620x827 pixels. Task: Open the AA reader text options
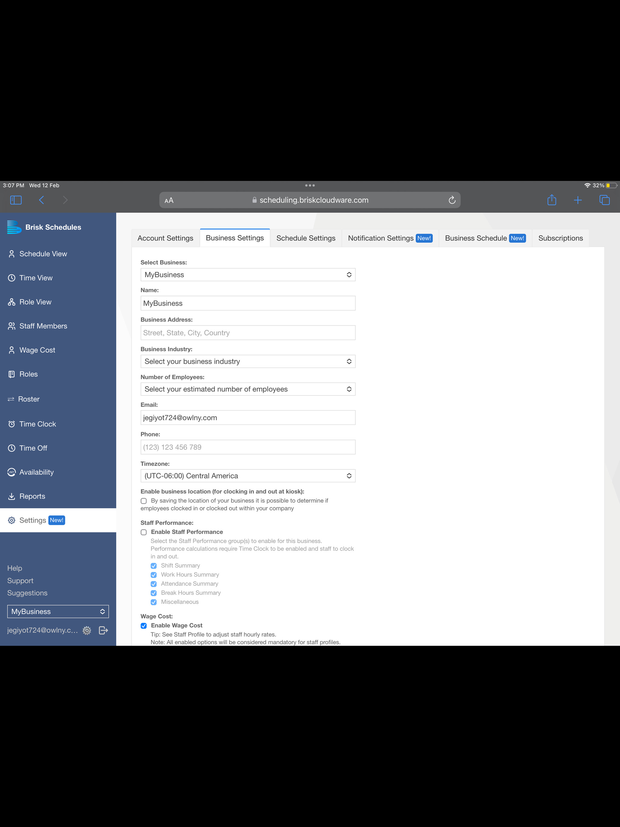pyautogui.click(x=169, y=200)
